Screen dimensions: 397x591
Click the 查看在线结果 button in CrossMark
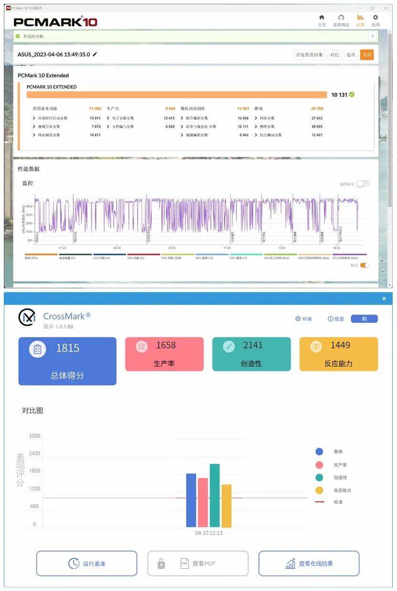click(309, 564)
